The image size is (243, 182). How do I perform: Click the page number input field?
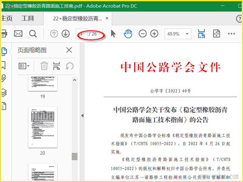82,34
